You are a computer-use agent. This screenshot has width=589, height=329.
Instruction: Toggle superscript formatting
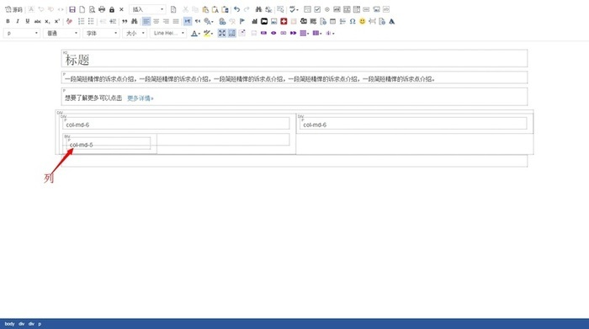tap(57, 21)
